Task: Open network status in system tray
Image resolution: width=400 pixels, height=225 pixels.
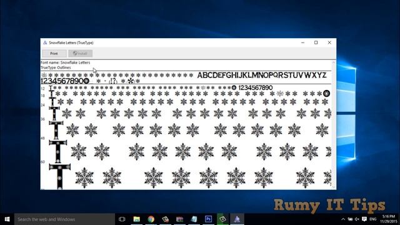Action: click(350, 219)
